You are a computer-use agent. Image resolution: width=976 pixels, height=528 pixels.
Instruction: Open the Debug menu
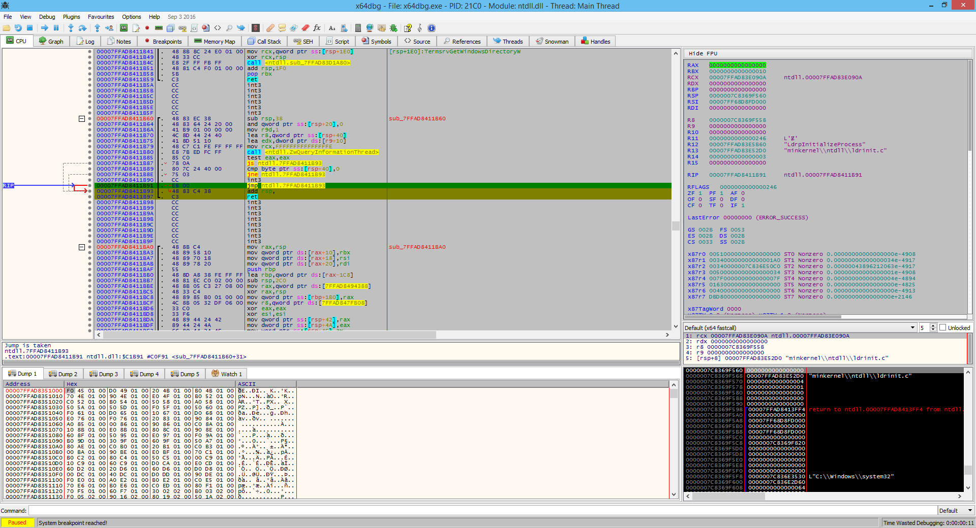[x=47, y=17]
